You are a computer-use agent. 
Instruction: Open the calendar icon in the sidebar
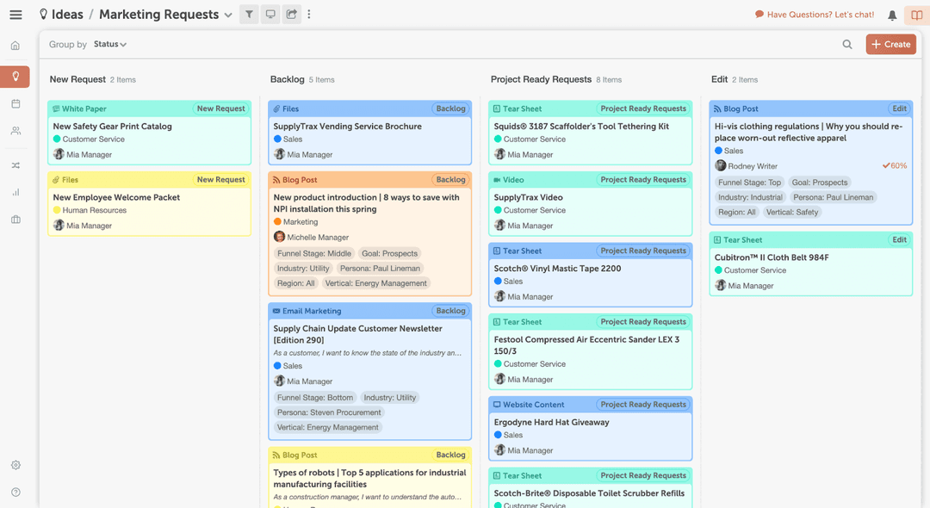15,103
